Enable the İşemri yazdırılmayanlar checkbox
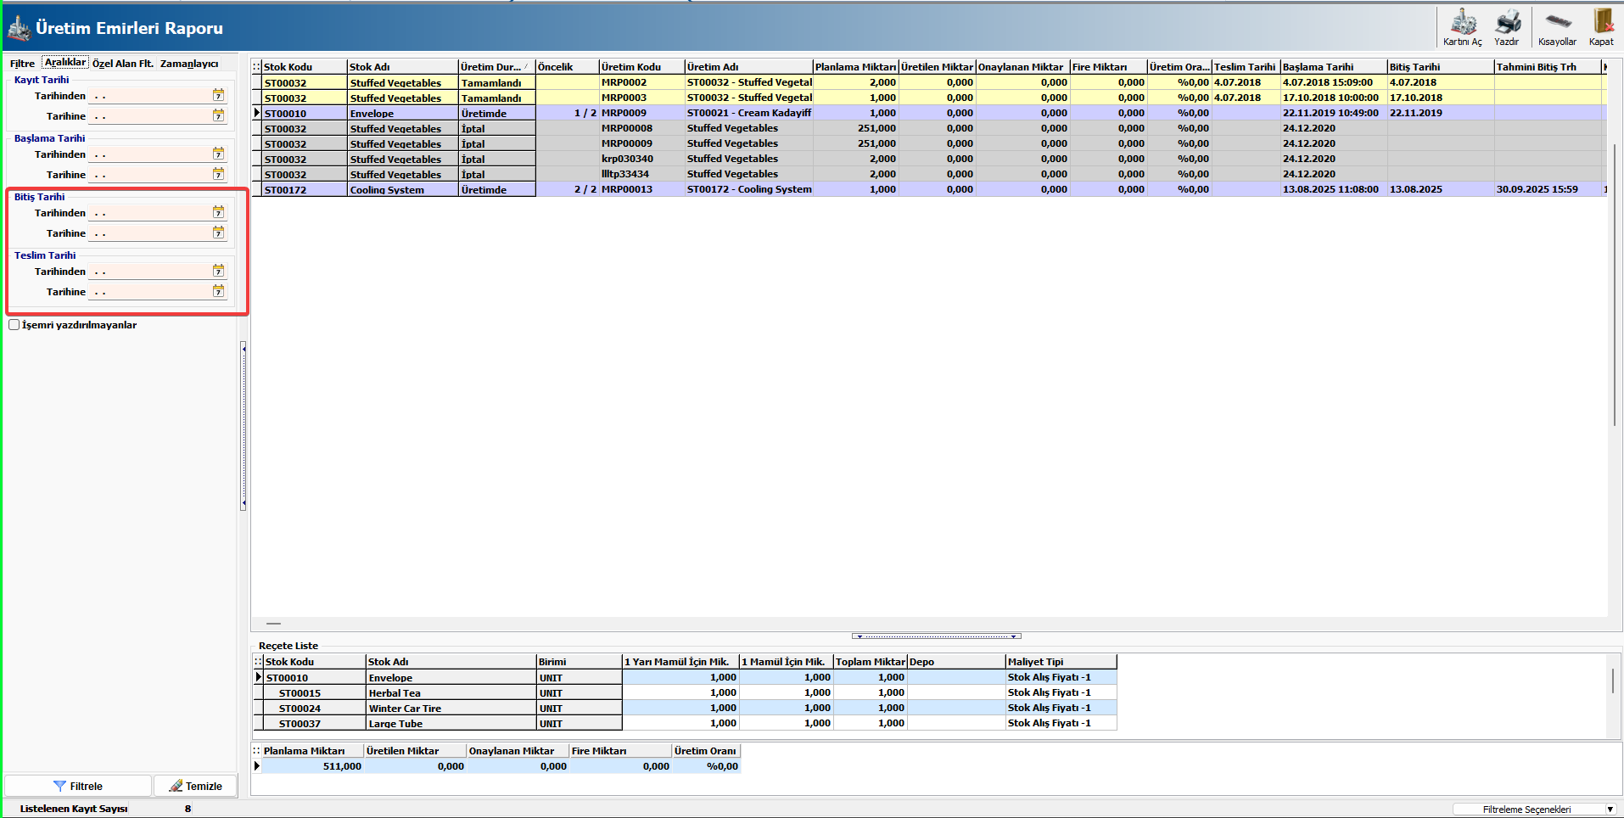The image size is (1624, 818). tap(14, 325)
